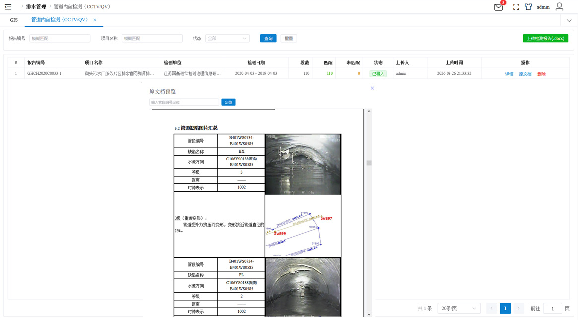Click the document preview scroll up arrow

coord(369,111)
